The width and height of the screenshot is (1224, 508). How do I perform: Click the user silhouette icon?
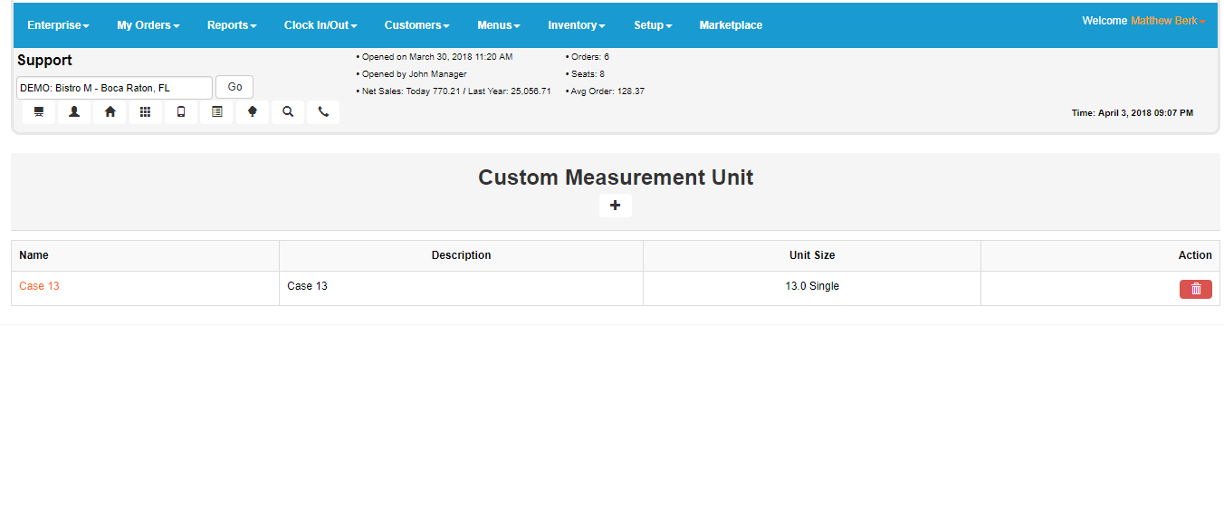click(74, 112)
